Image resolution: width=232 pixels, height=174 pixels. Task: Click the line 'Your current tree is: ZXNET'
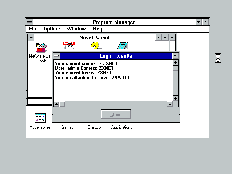(83, 73)
